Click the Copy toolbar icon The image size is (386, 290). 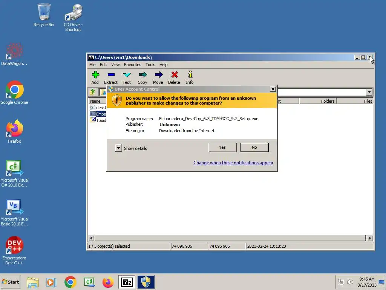pyautogui.click(x=142, y=77)
